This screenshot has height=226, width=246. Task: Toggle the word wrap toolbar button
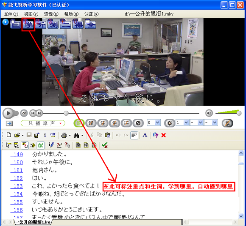(134, 135)
